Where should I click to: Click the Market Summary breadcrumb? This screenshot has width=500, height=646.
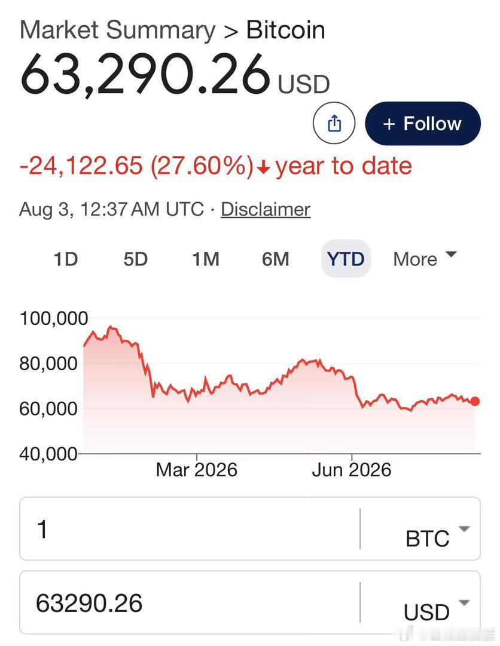(x=117, y=31)
